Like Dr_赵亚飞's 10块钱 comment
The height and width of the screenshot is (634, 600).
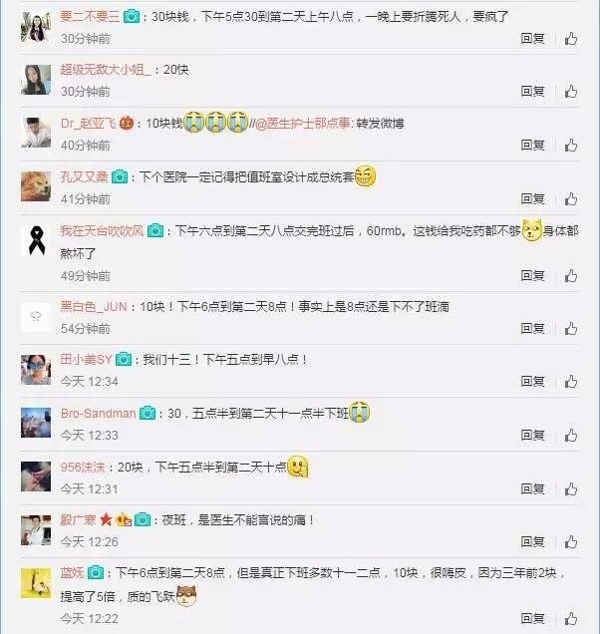[570, 146]
